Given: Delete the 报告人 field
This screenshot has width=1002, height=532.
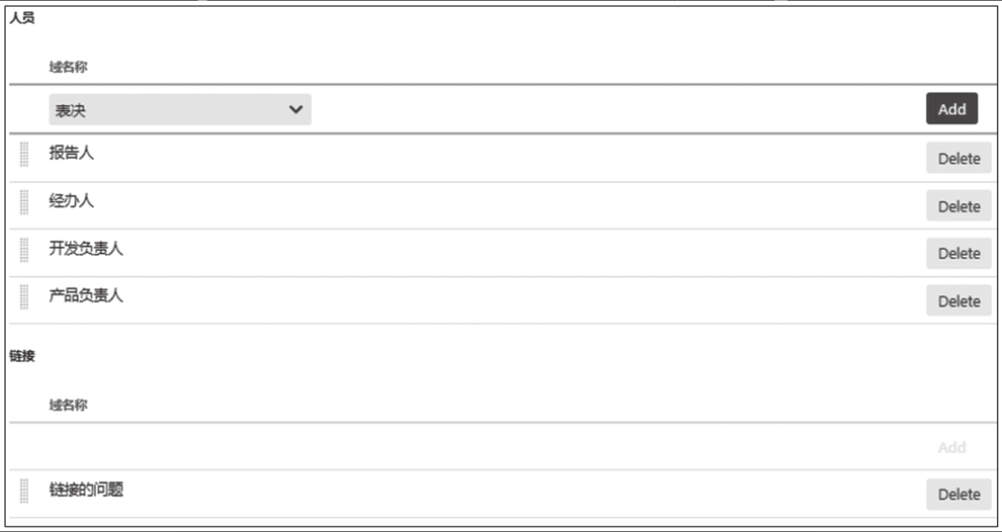Looking at the screenshot, I should point(959,158).
